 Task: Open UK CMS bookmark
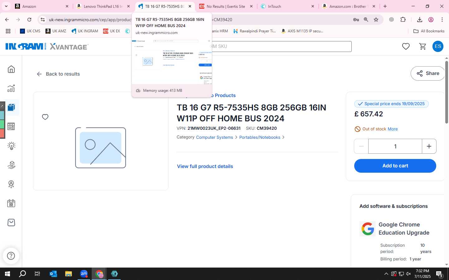(30, 31)
